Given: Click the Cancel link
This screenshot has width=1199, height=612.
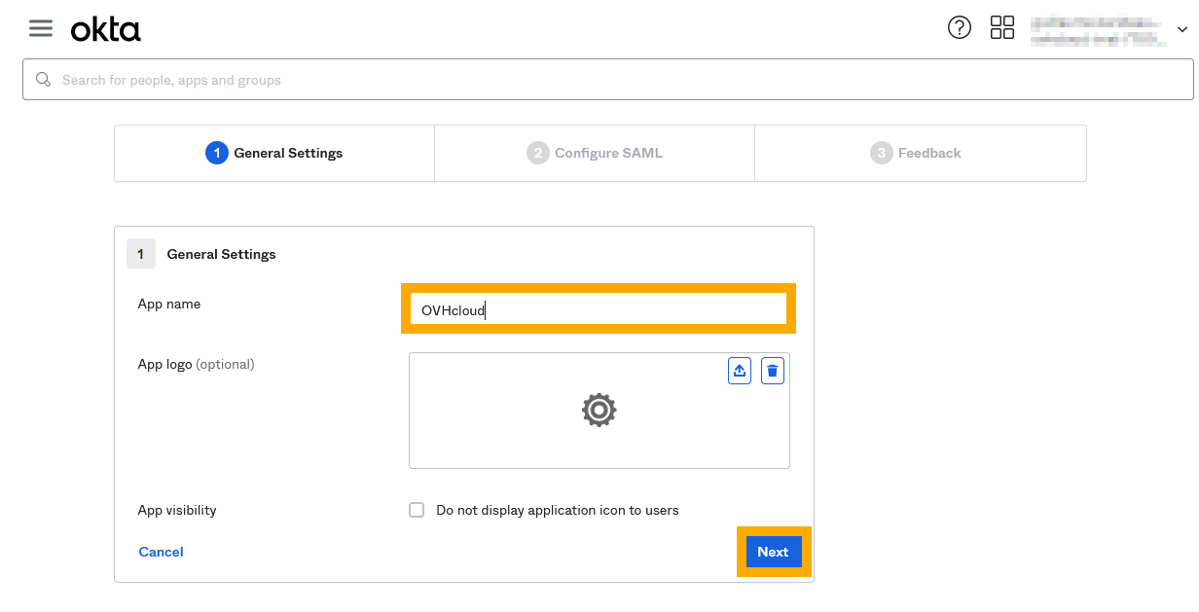Looking at the screenshot, I should coord(162,552).
